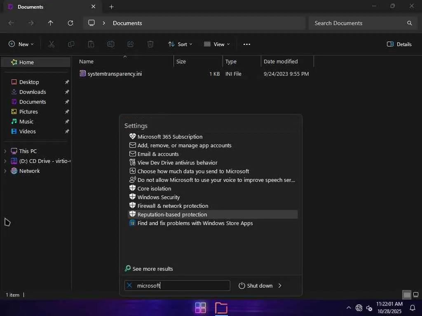This screenshot has width=422, height=316.
Task: Open the notifications bell icon
Action: click(x=412, y=308)
